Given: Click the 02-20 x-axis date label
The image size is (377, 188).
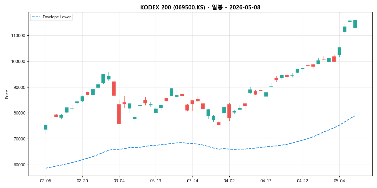Looking at the screenshot, I should point(82,181).
